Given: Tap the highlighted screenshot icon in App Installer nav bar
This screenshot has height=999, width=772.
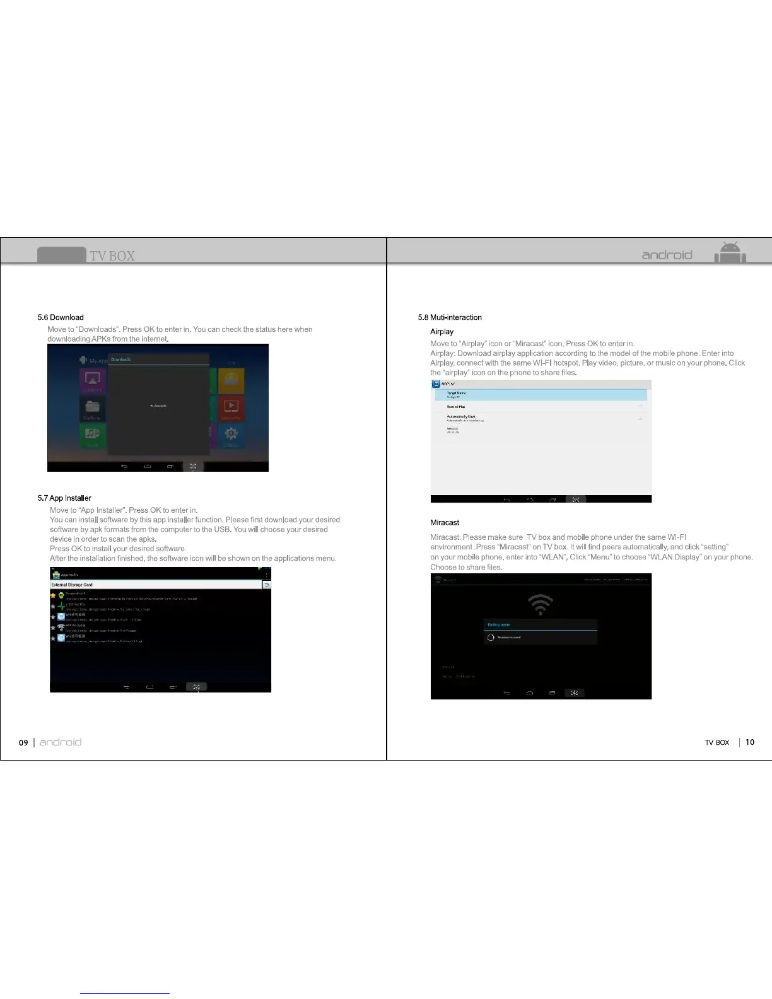Looking at the screenshot, I should (x=196, y=687).
